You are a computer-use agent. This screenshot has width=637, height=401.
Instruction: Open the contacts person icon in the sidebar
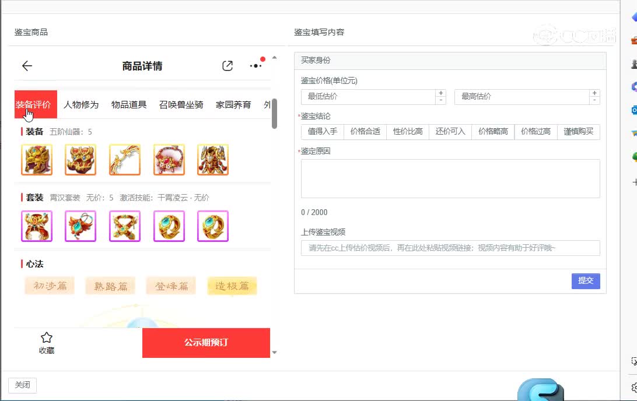point(633,64)
